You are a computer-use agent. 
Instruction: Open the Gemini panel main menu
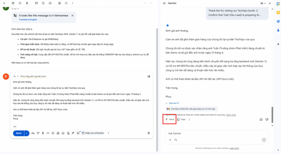pos(164,3)
